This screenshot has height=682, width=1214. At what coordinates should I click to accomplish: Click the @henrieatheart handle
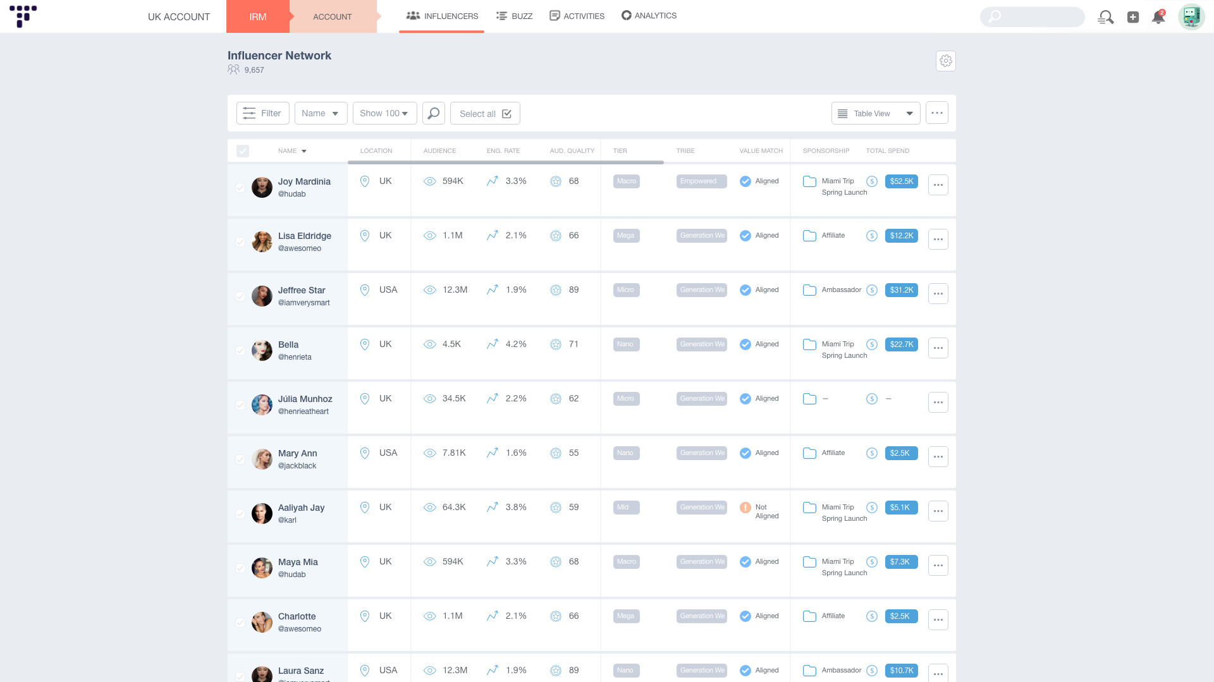[x=303, y=411]
